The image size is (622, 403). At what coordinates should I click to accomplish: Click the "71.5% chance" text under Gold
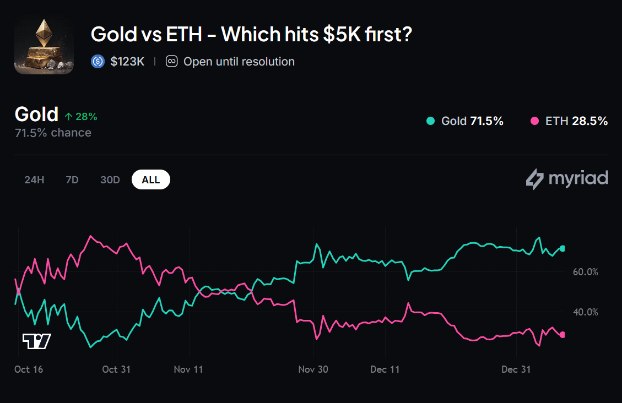(53, 133)
